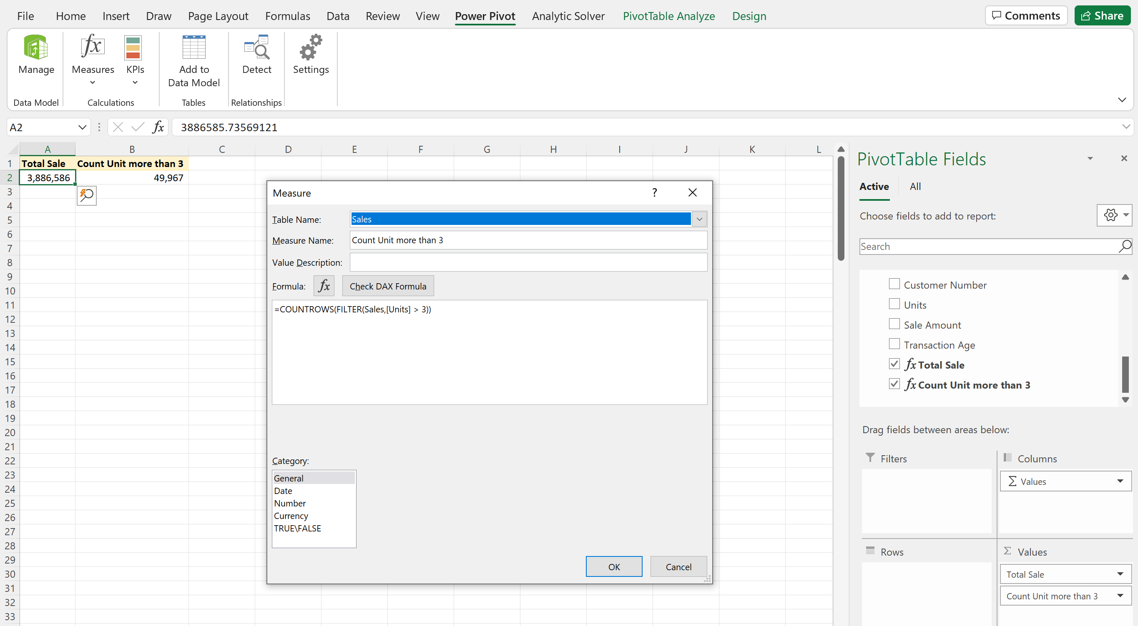
Task: Click the fx insert function button in dialog
Action: click(x=324, y=286)
